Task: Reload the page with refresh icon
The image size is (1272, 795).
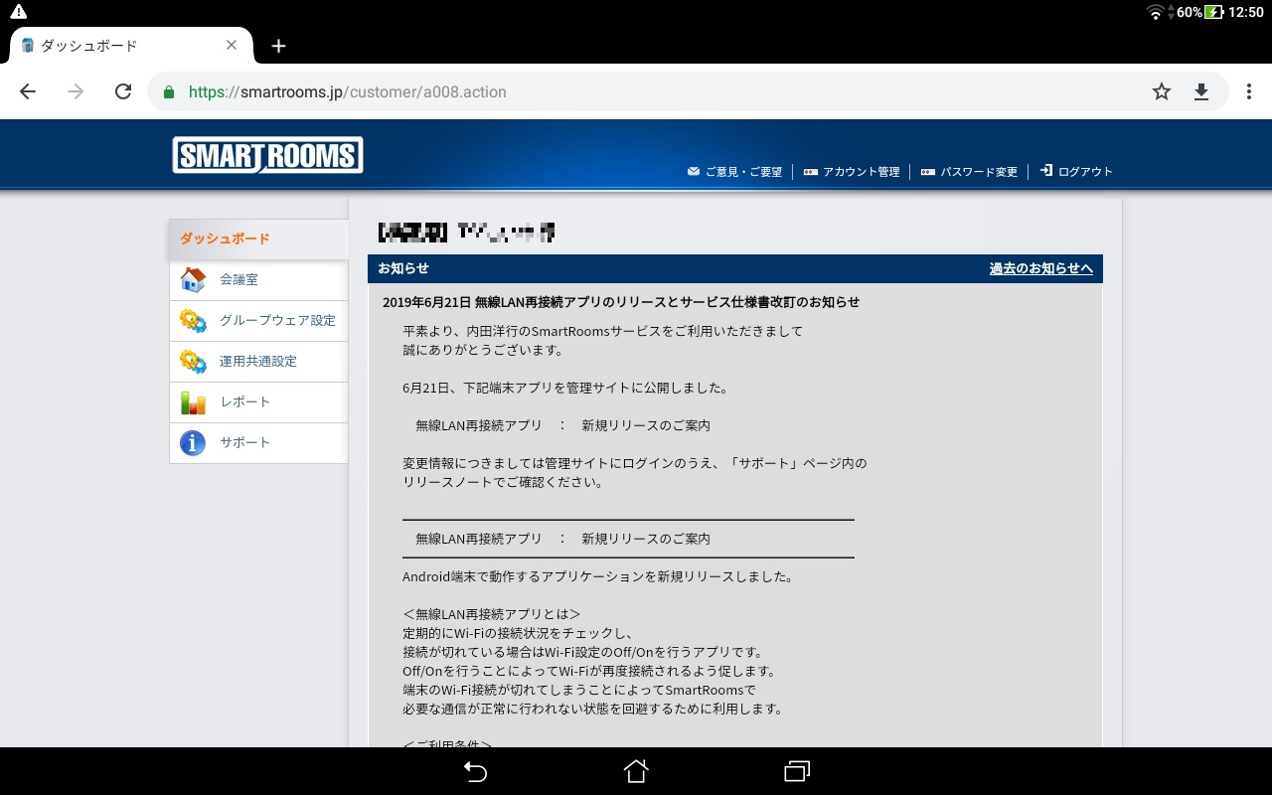Action: click(123, 91)
